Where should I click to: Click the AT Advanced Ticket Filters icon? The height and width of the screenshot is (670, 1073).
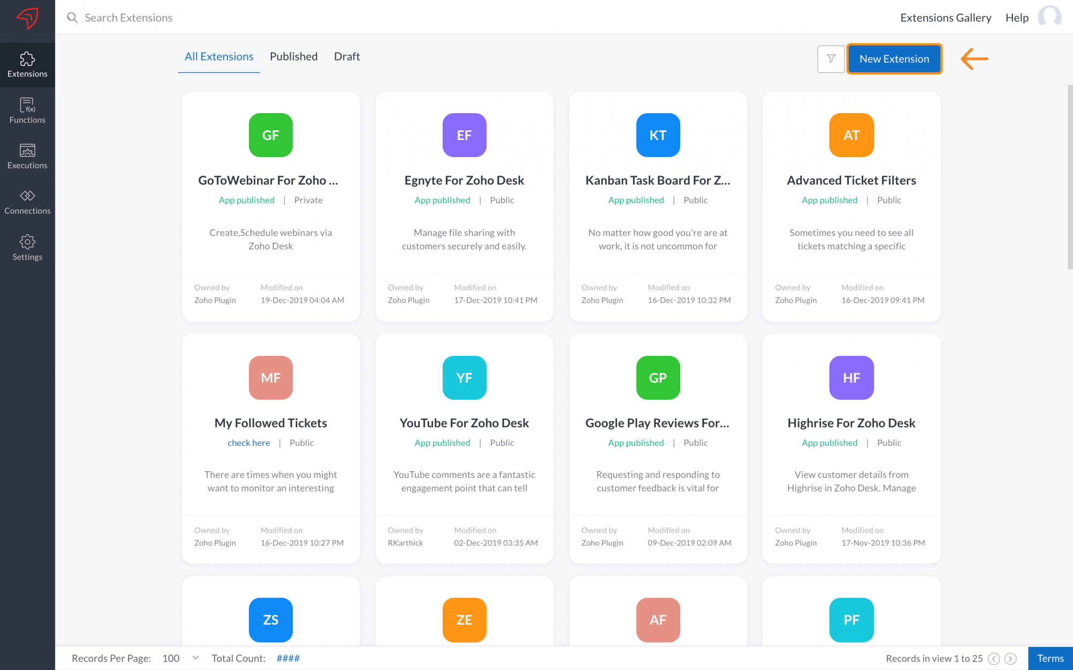tap(851, 135)
